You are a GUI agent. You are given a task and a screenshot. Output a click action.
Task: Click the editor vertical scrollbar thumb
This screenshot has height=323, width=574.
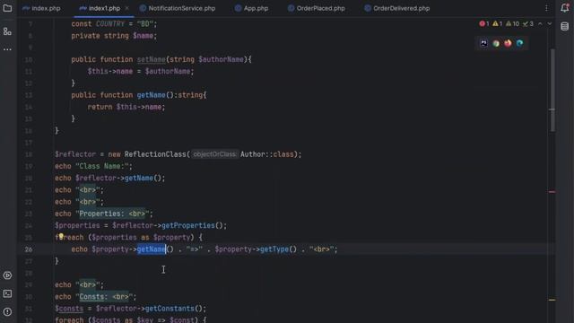coord(552,90)
